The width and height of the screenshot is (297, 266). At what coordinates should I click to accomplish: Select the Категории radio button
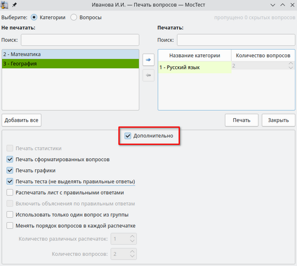[x=34, y=17]
